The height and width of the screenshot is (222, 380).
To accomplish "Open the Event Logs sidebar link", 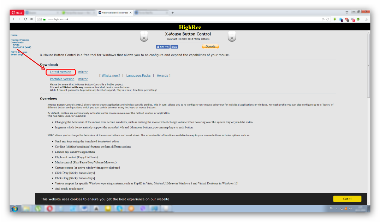I will pos(17,54).
